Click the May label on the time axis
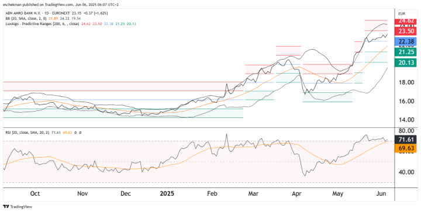 pyautogui.click(x=338, y=193)
